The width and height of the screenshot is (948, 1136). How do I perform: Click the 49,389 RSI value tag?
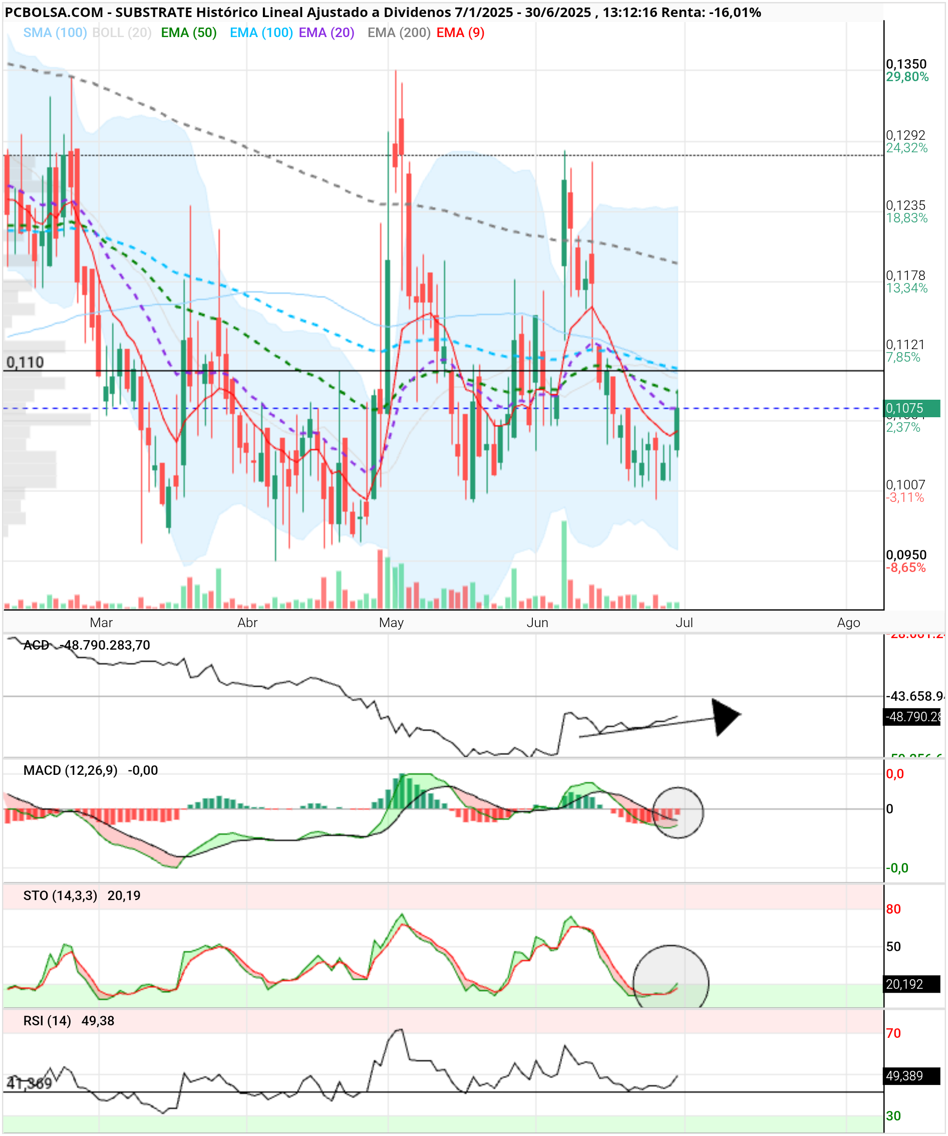[x=912, y=1076]
